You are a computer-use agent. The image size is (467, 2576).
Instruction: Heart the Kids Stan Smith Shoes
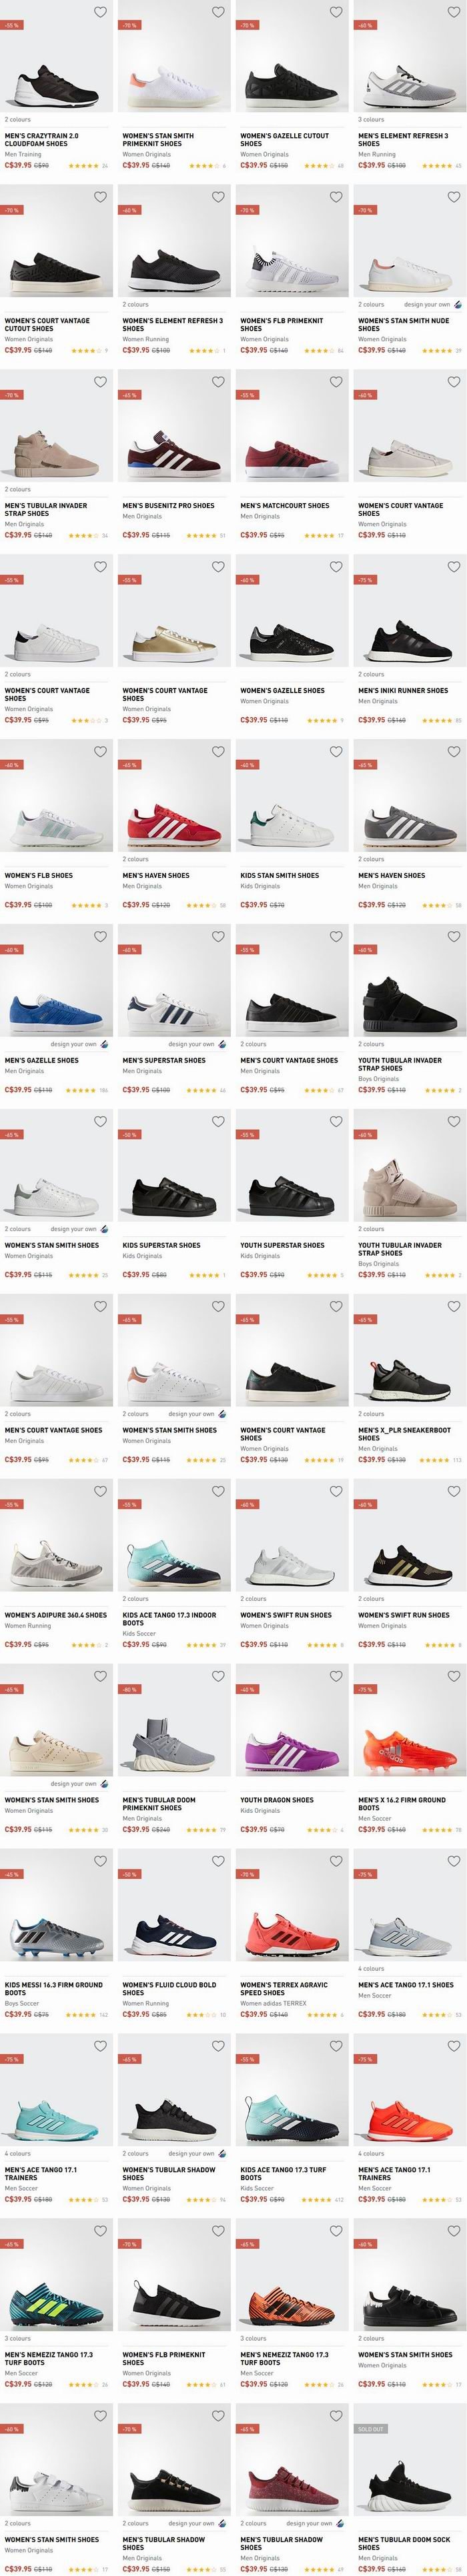[x=336, y=752]
